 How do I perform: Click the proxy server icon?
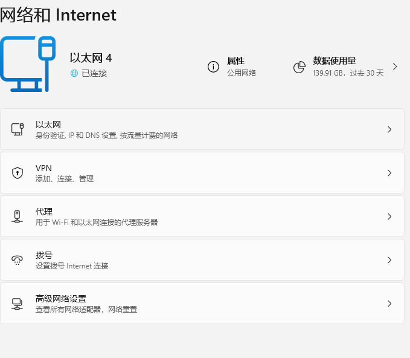(18, 216)
